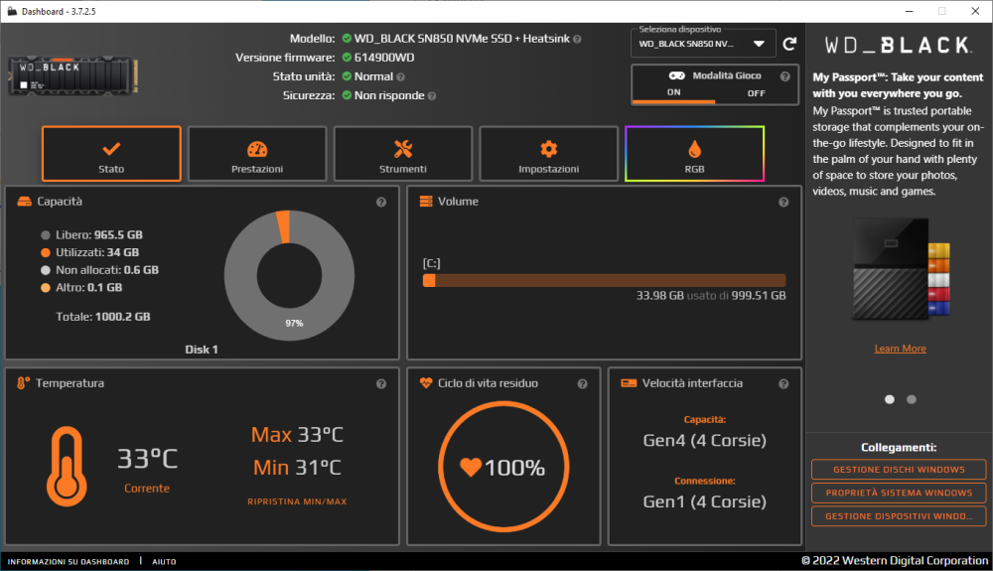The width and height of the screenshot is (993, 571).
Task: Select the second ad carousel dot
Action: tap(912, 399)
